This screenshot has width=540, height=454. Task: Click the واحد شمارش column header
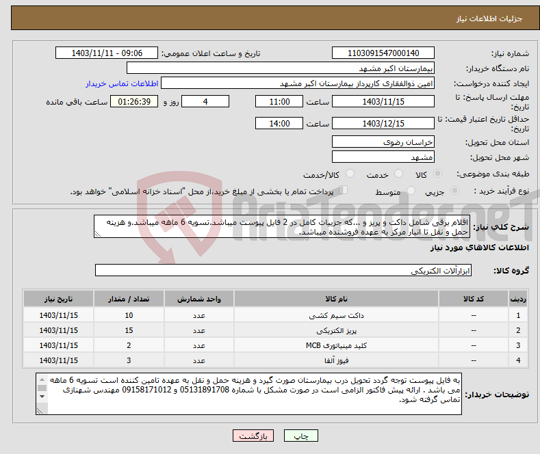coord(199,299)
